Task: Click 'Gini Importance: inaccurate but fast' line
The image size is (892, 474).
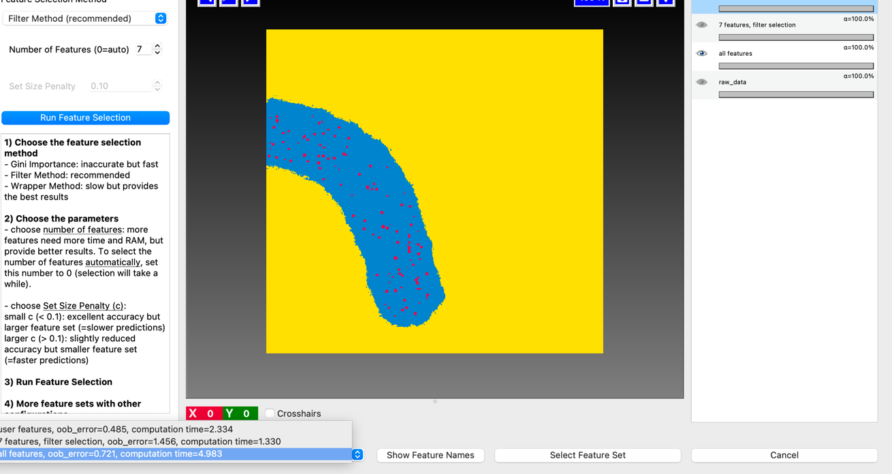Action: click(x=81, y=164)
